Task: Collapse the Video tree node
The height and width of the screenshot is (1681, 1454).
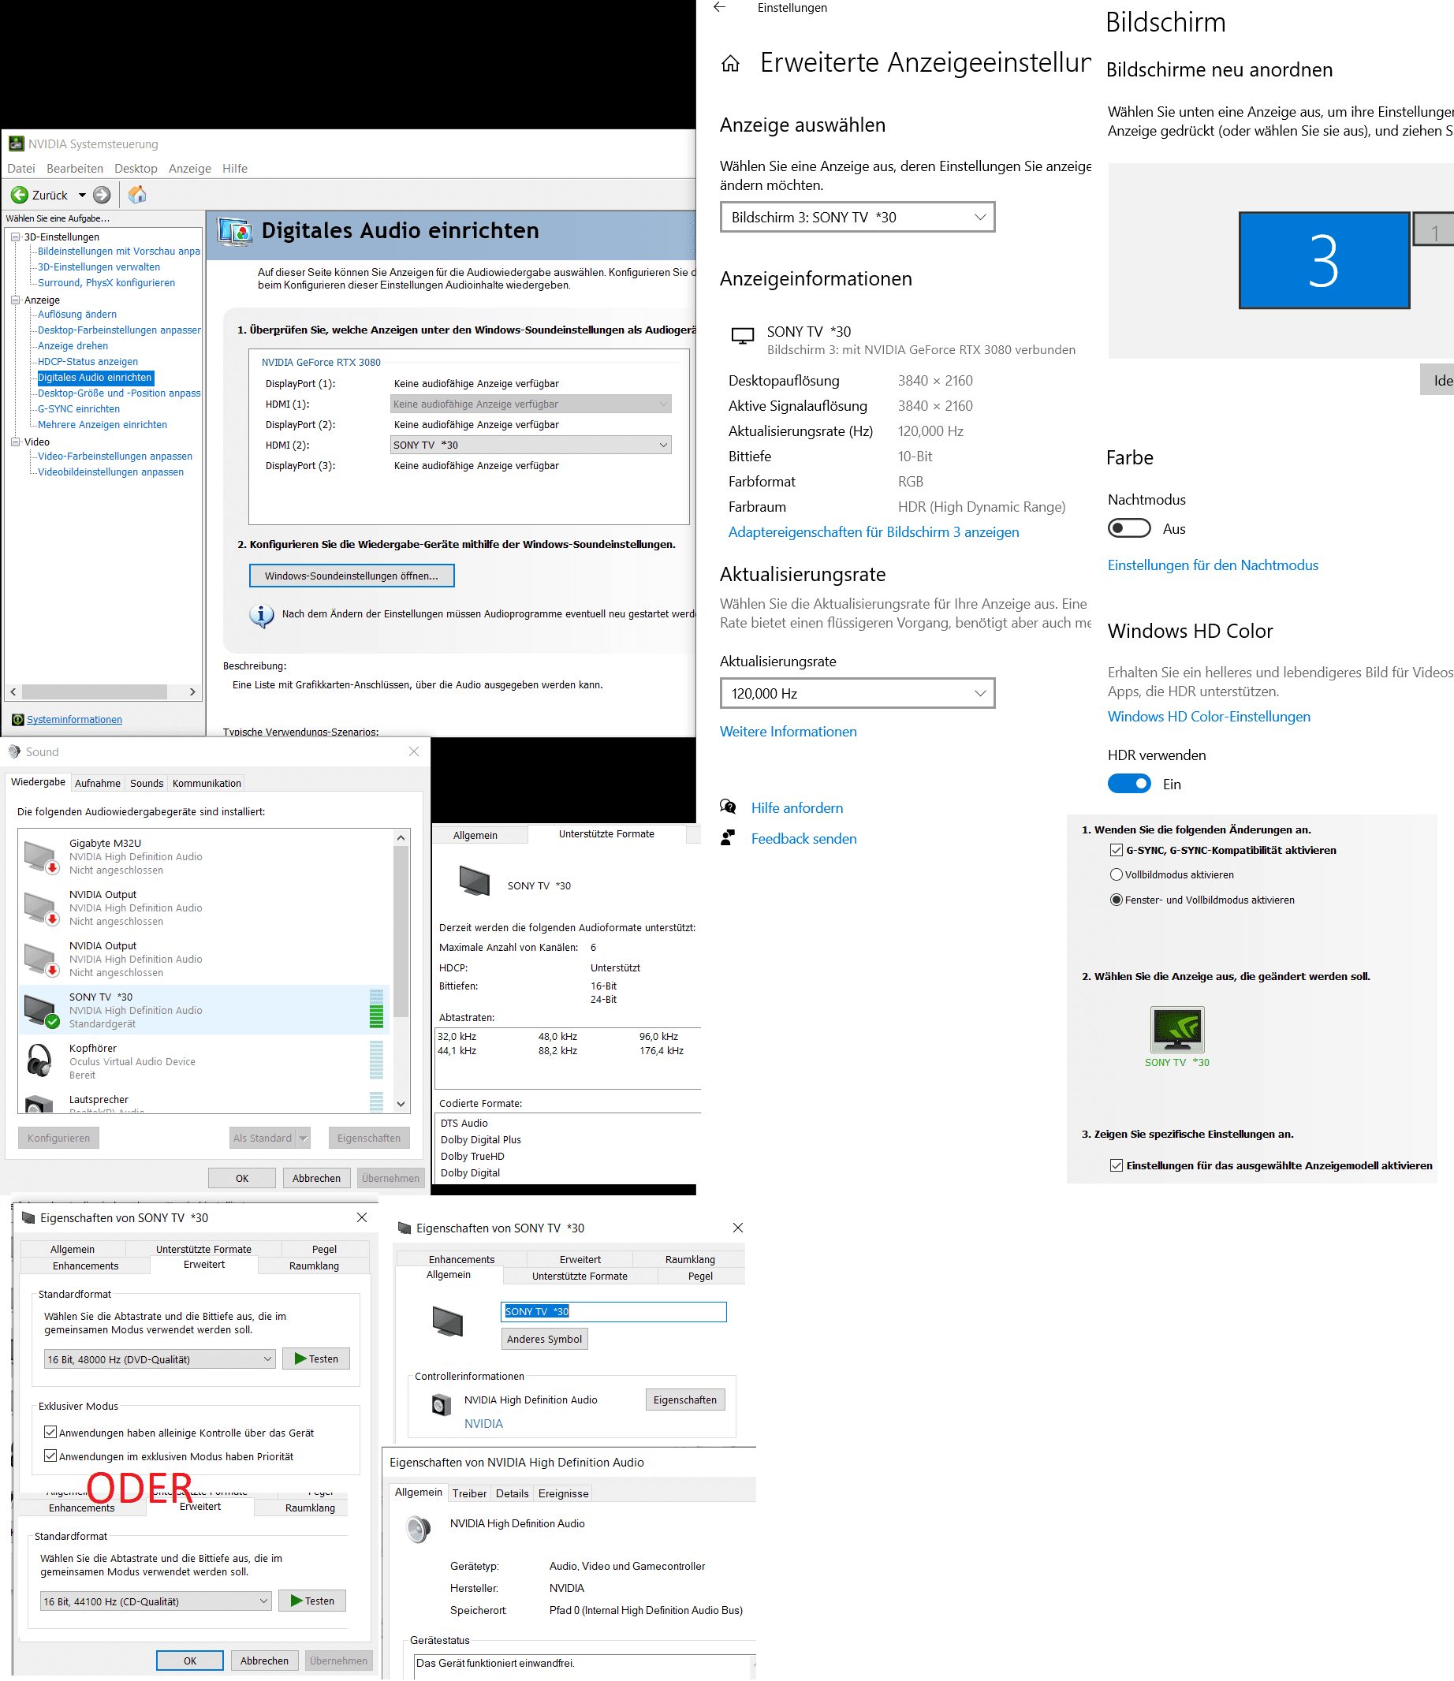Action: tap(16, 442)
